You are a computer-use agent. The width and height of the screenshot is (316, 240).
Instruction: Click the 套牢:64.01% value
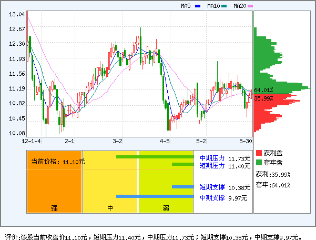pyautogui.click(x=273, y=185)
